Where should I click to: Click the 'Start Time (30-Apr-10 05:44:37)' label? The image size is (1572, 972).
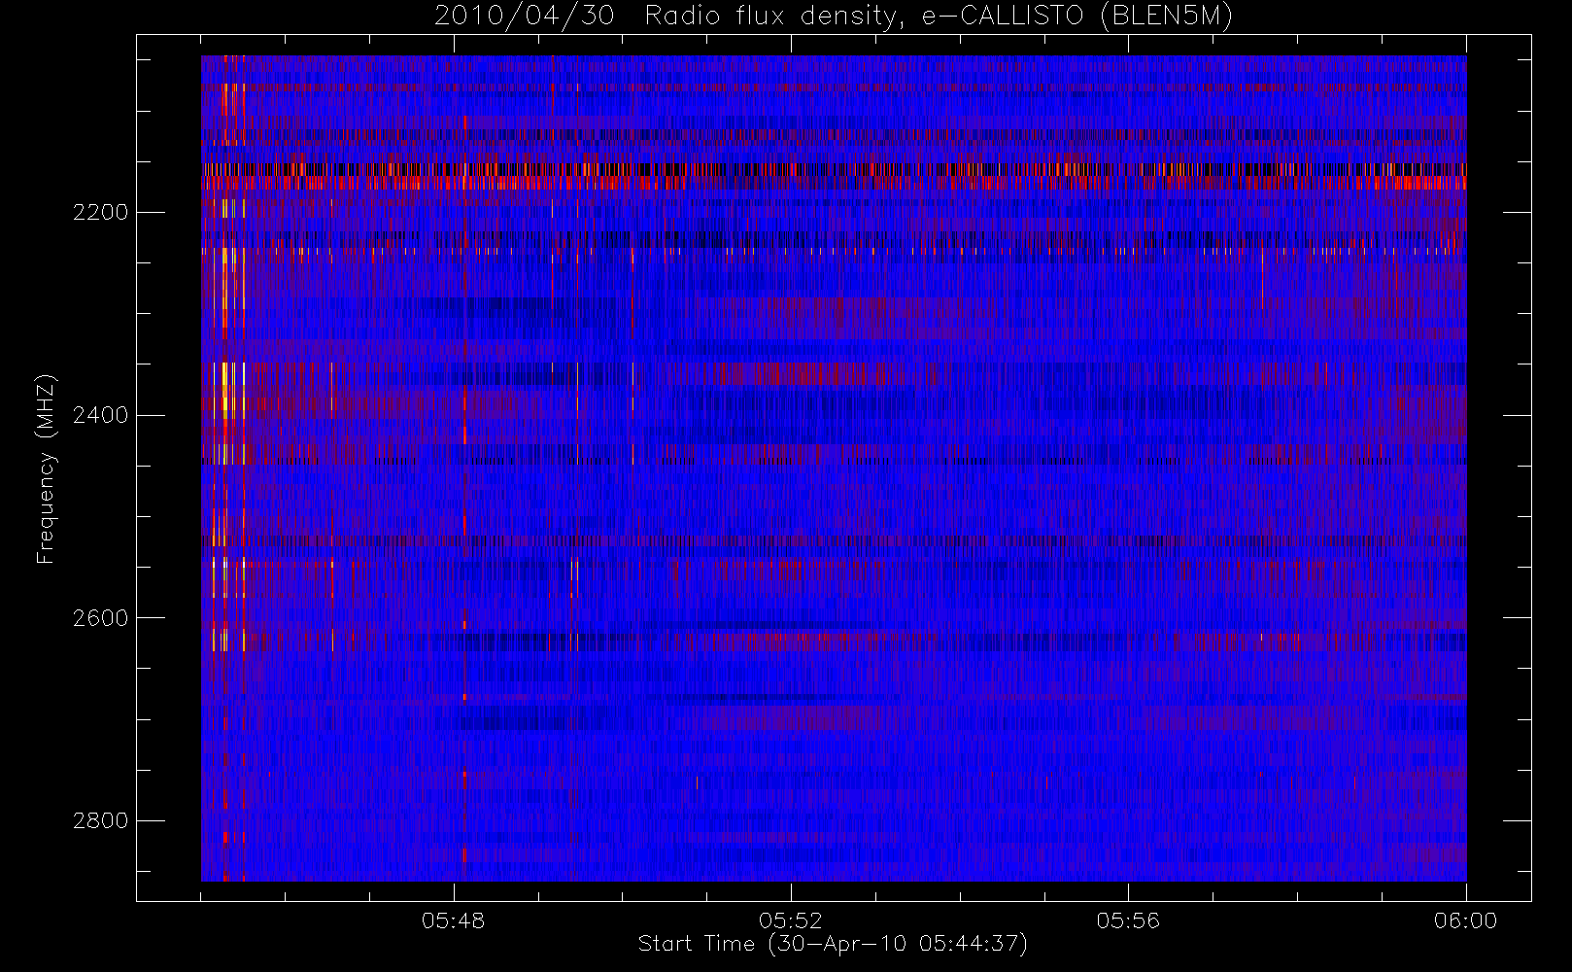[833, 944]
